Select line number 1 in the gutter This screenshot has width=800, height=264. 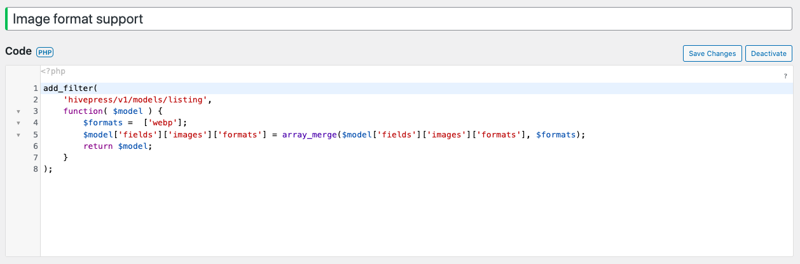pyautogui.click(x=36, y=88)
